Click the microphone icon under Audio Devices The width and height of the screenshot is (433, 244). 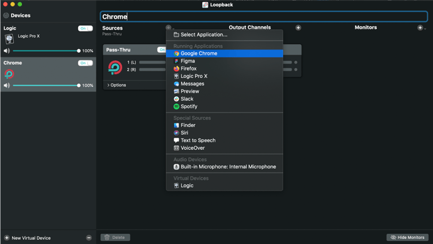pyautogui.click(x=176, y=167)
